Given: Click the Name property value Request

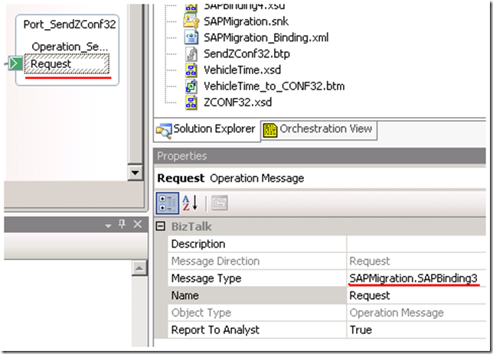Looking at the screenshot, I should pyautogui.click(x=416, y=296).
